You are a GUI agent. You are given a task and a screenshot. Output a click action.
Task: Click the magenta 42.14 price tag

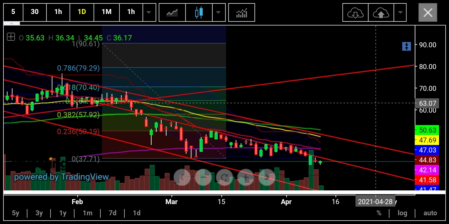(427, 170)
